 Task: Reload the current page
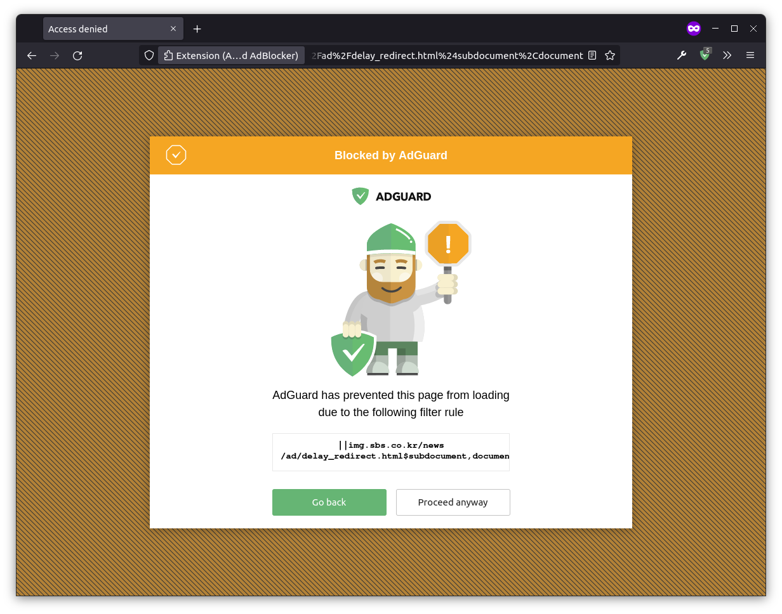click(x=77, y=55)
